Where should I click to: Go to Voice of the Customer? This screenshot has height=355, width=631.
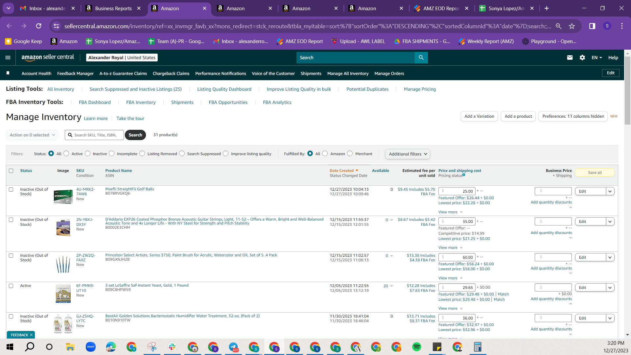(x=273, y=73)
